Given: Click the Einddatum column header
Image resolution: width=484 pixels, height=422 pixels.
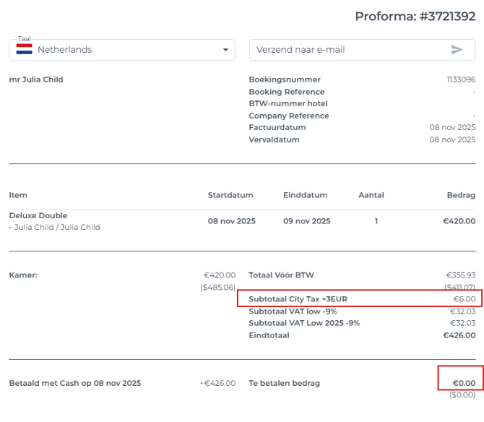Looking at the screenshot, I should [305, 195].
